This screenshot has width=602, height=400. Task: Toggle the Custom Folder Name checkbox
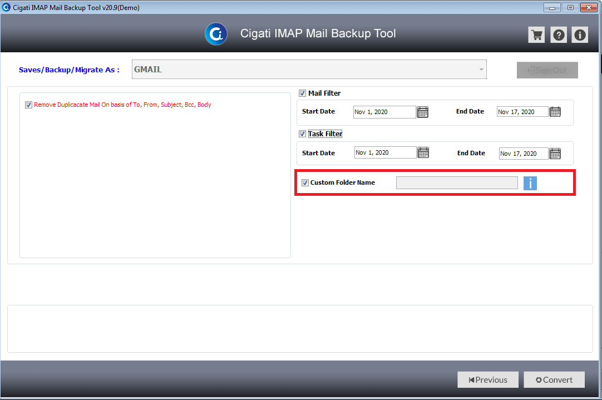pyautogui.click(x=305, y=182)
